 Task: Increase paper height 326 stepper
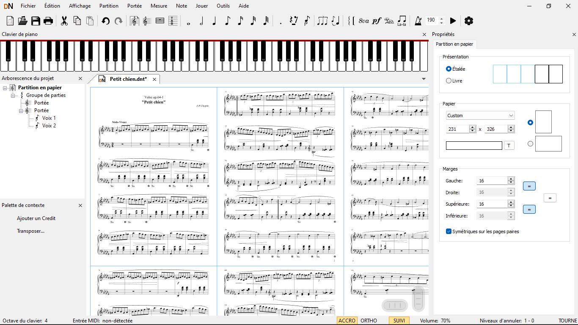point(511,127)
